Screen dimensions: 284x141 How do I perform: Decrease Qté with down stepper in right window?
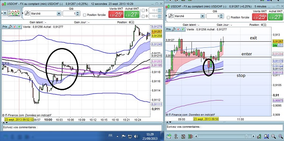(x=221, y=17)
